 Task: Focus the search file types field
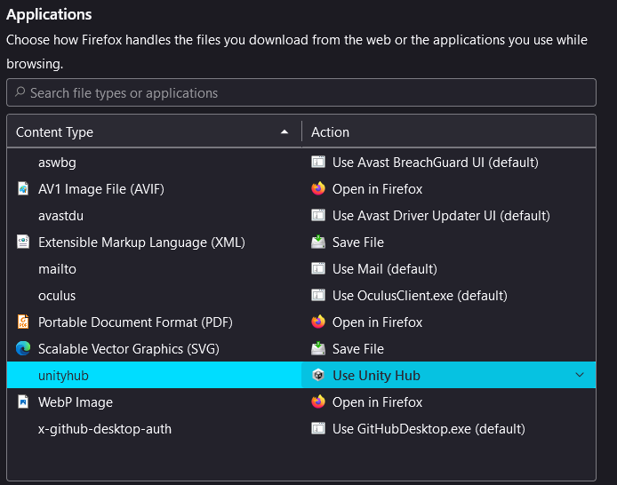click(302, 92)
